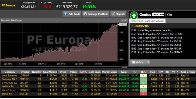Toggle the H recommendation for Lotus Bakeries

[x=143, y=75]
